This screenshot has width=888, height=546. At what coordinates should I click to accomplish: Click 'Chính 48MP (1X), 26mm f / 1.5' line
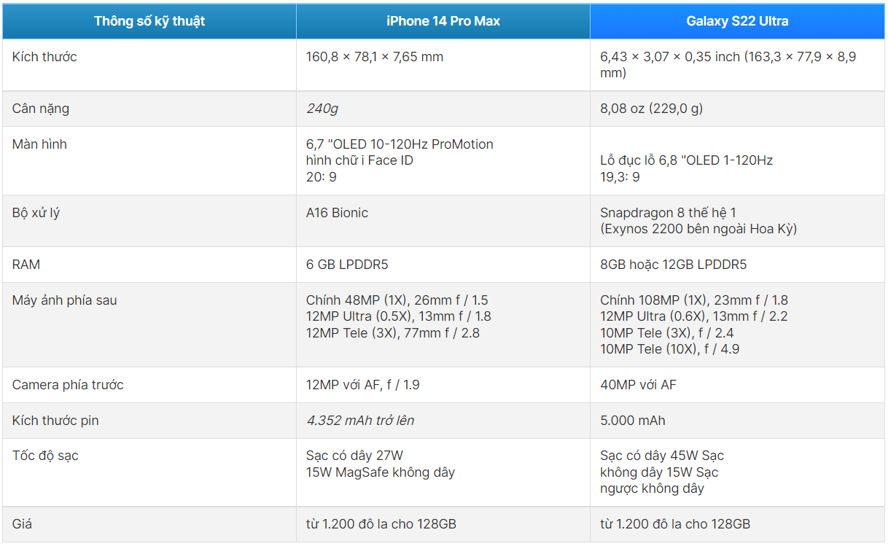[397, 300]
